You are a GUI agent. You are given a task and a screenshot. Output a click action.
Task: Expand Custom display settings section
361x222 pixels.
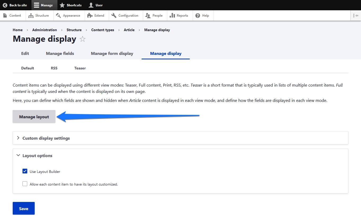(x=180, y=138)
